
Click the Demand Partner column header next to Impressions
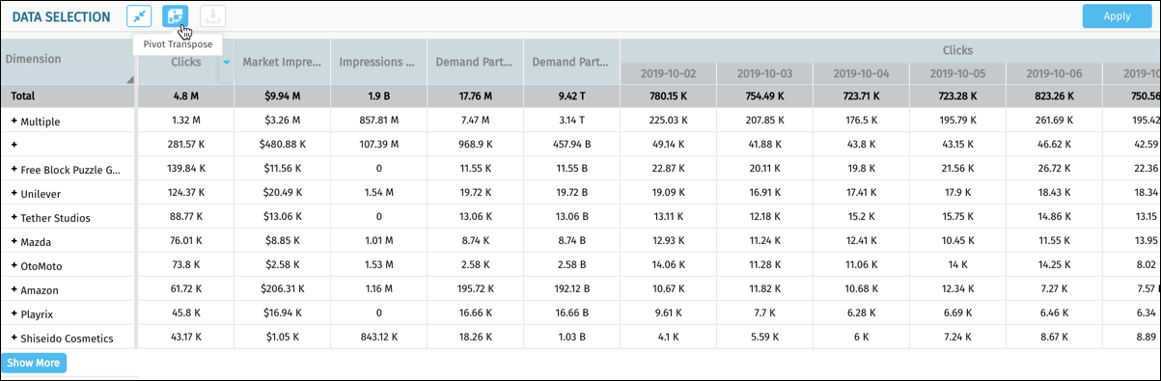click(x=475, y=63)
